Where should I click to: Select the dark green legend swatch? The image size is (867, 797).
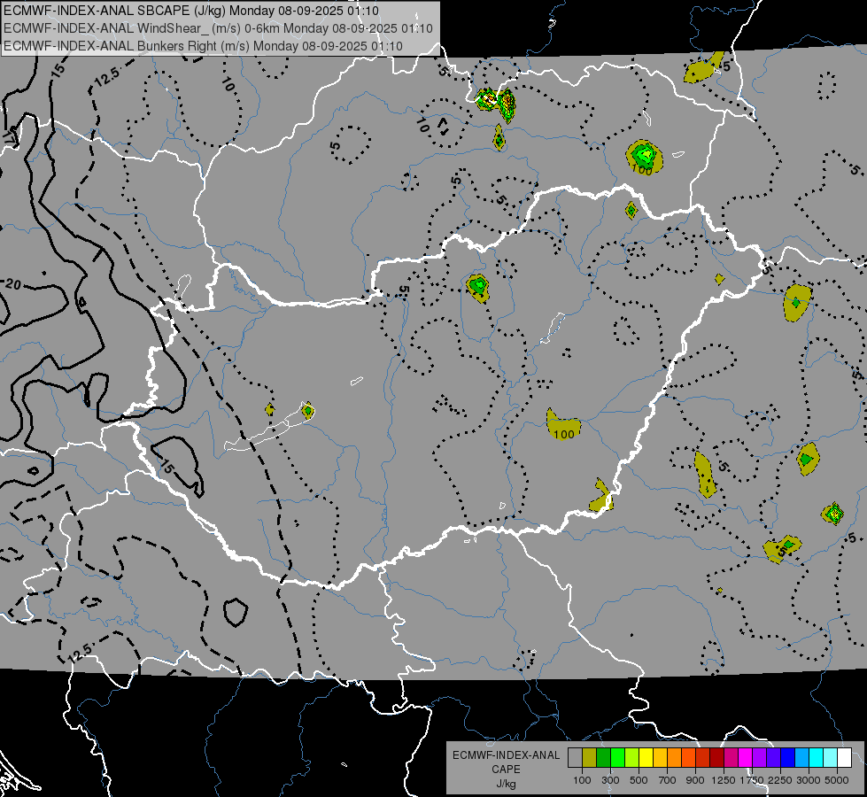tap(603, 757)
